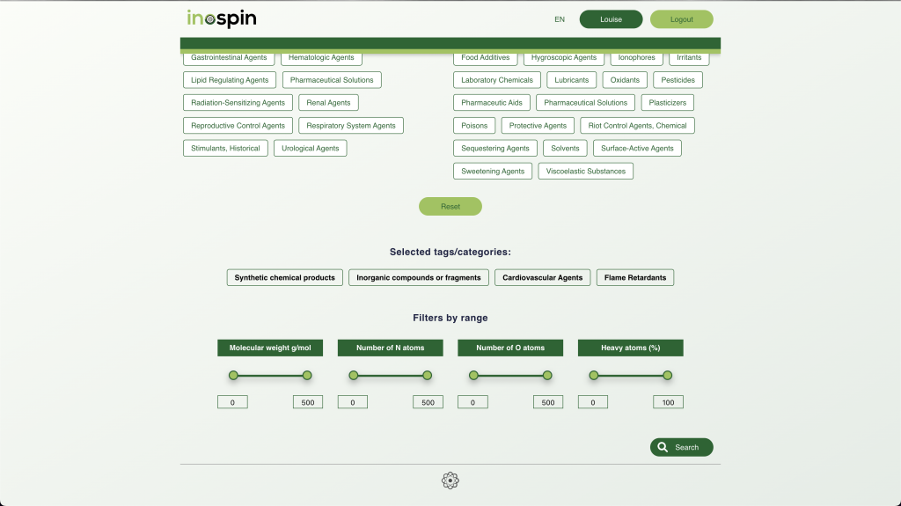
Task: Click the Number of O atoms minimum handle
Action: (x=473, y=376)
